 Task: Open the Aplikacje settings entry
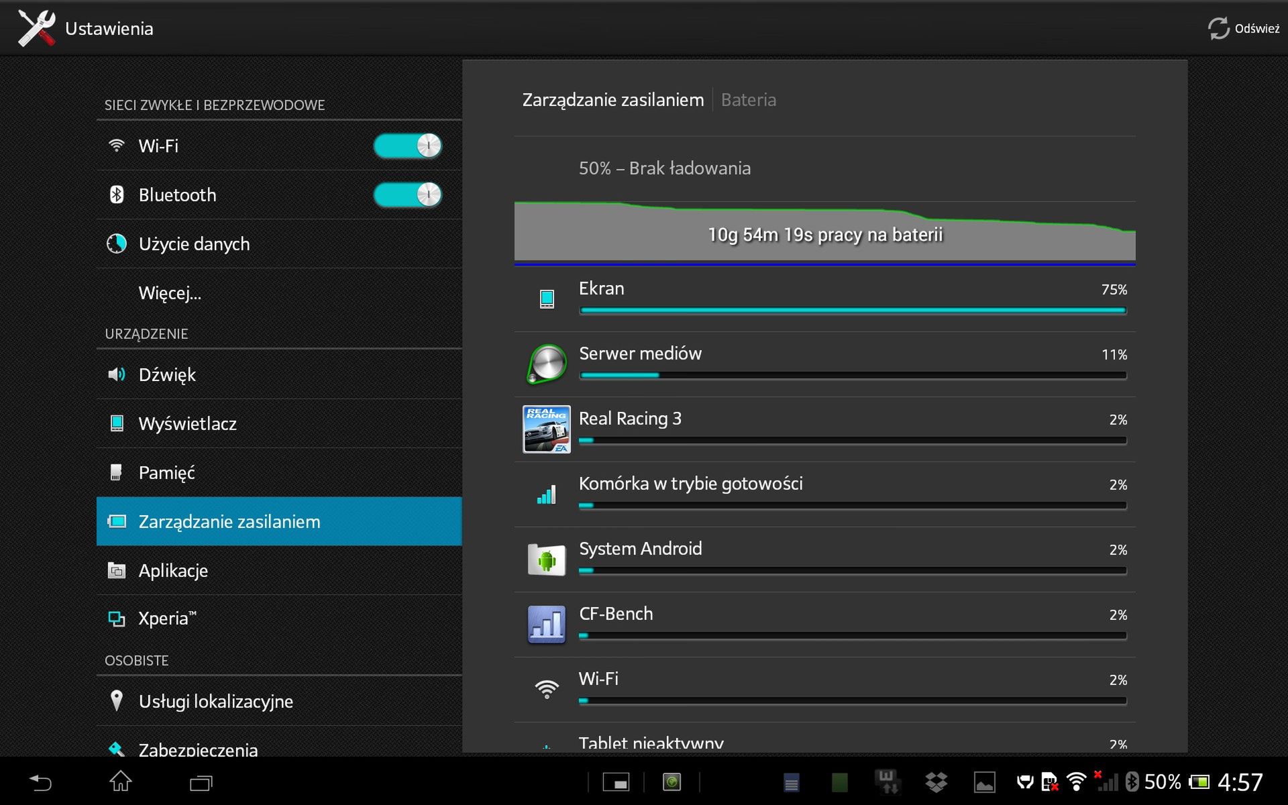click(x=173, y=571)
